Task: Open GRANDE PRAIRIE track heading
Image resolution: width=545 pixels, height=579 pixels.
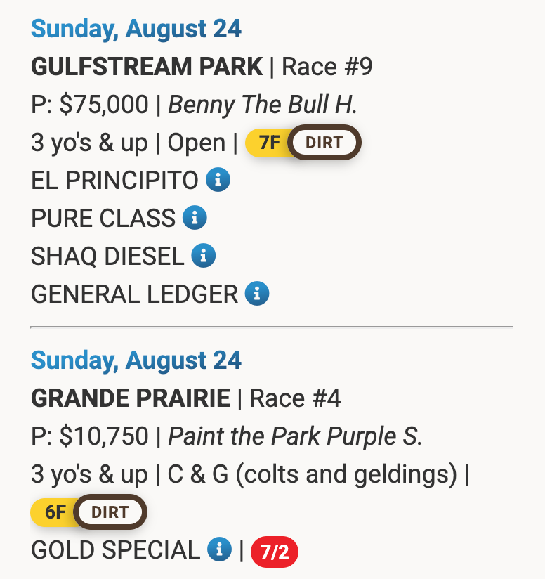Action: [x=131, y=398]
